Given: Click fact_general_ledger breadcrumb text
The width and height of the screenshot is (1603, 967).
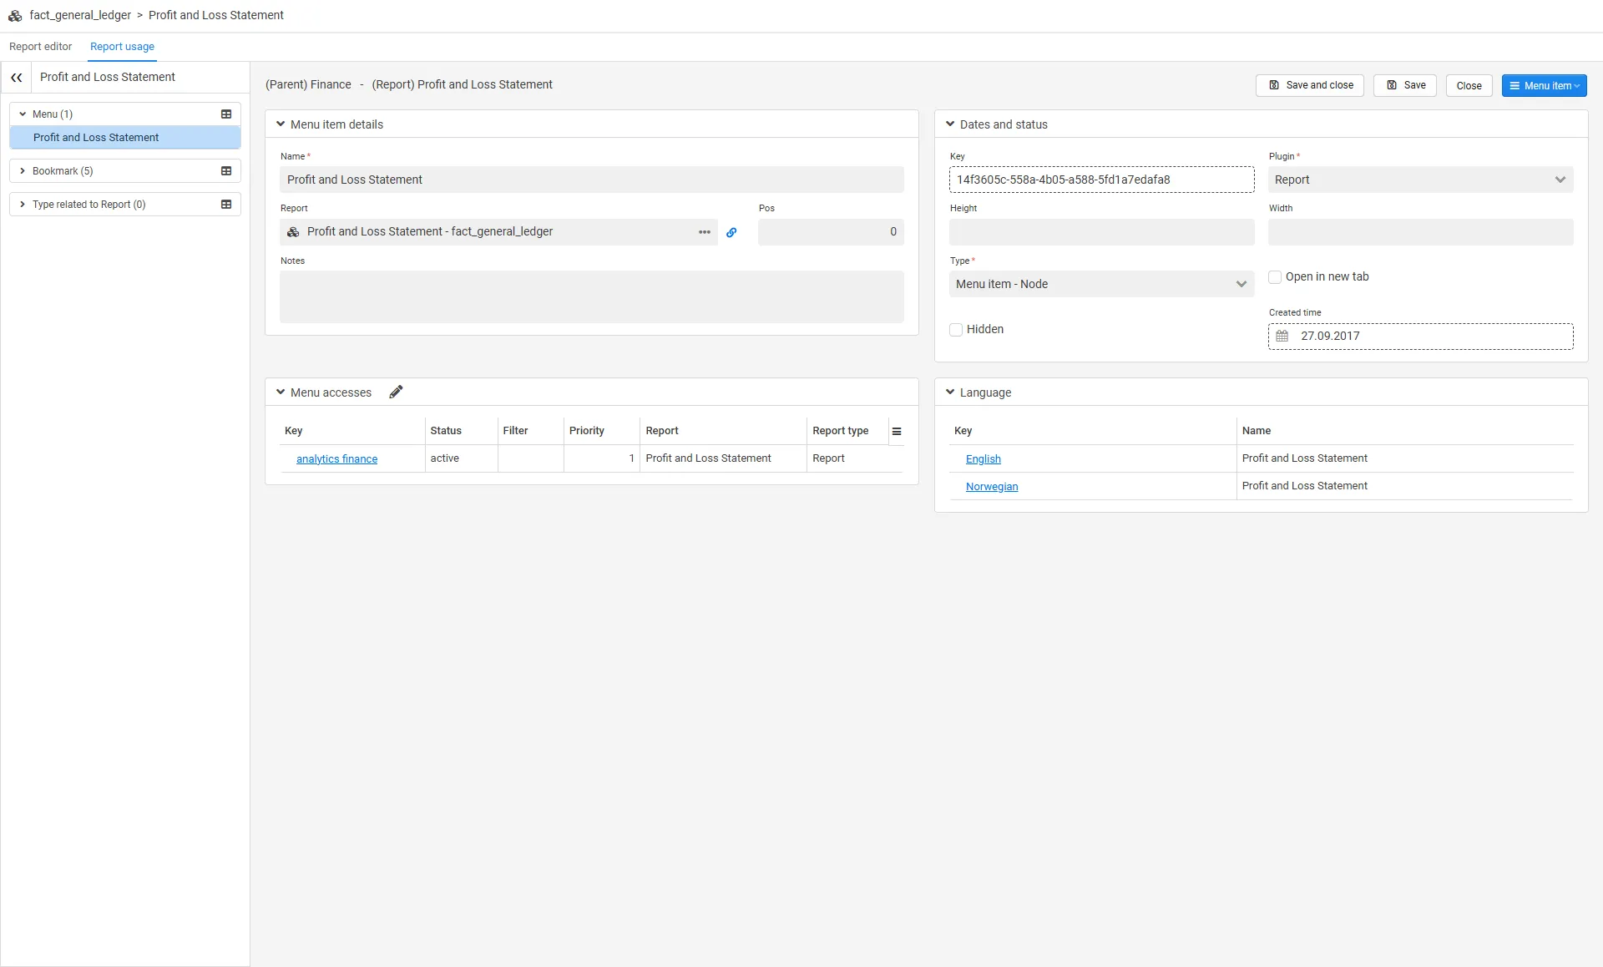Looking at the screenshot, I should (80, 16).
